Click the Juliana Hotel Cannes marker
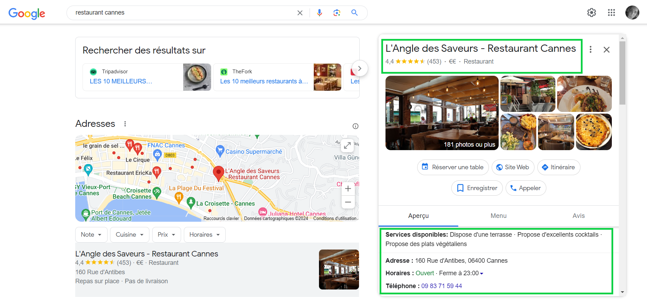The image size is (647, 302). 263,212
